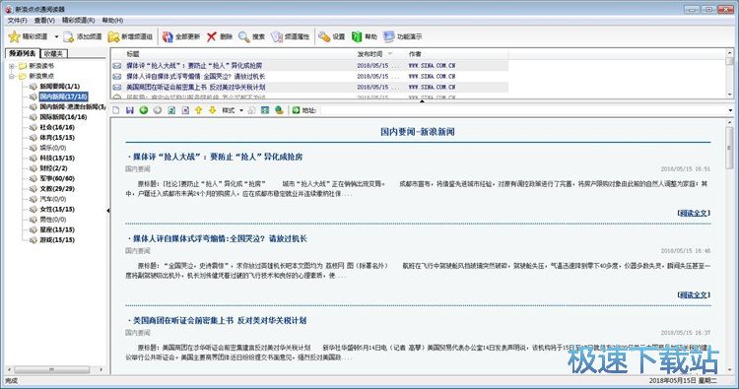Click 新增频道组 folder icon
Viewport: 739px width, 389px height.
113,36
